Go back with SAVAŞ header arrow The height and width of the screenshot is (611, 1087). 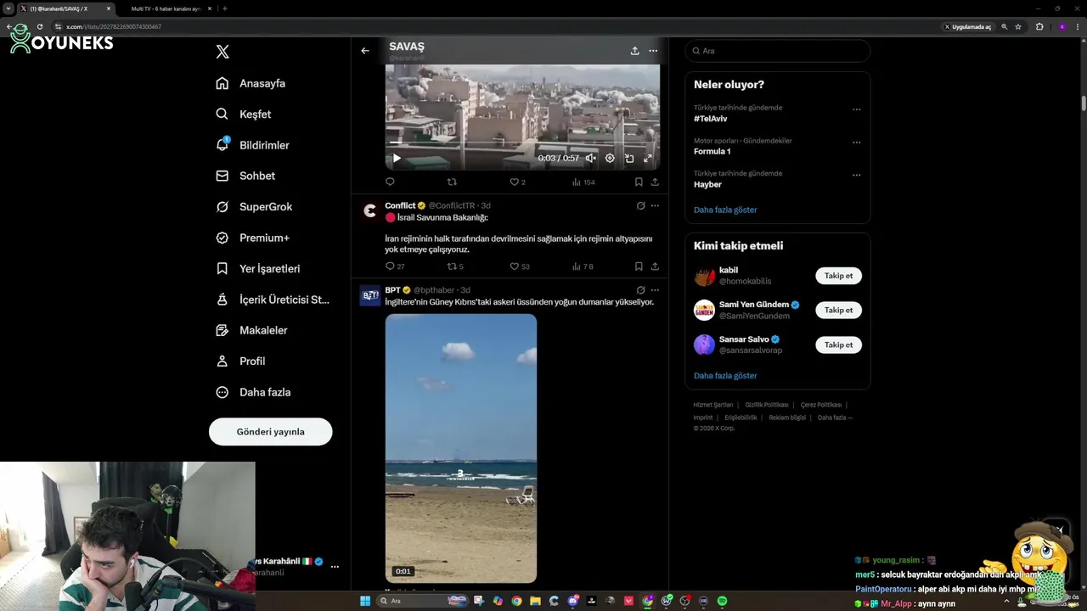[365, 51]
